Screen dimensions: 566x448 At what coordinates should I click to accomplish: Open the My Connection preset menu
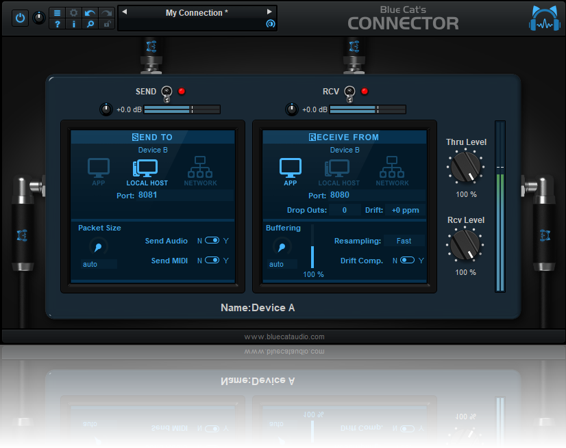point(197,12)
